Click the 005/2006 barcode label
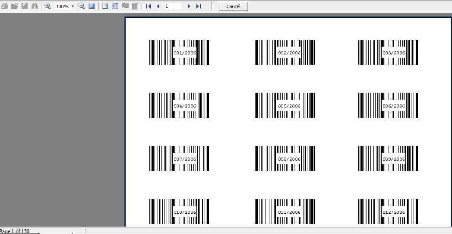This screenshot has height=234, width=452. 284,105
